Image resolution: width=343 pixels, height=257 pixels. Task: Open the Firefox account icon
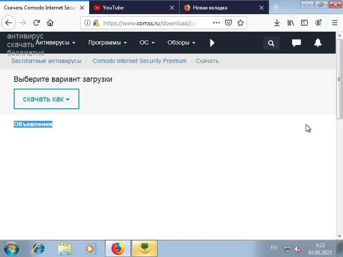318,23
